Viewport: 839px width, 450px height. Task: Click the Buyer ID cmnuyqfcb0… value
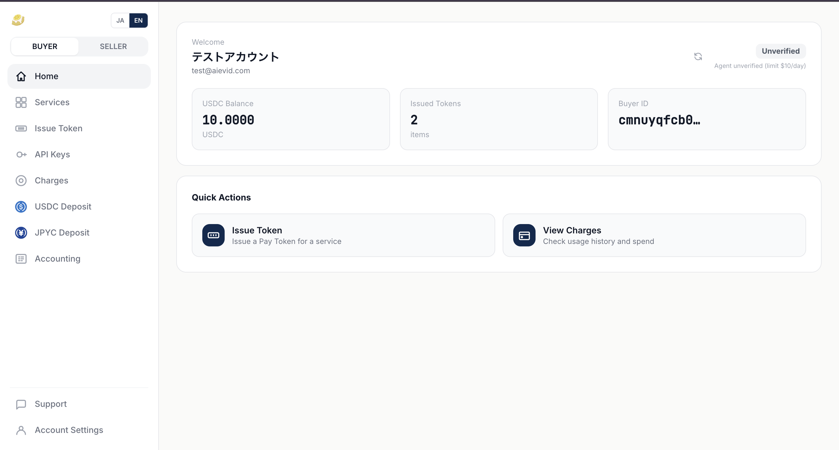[x=659, y=120]
